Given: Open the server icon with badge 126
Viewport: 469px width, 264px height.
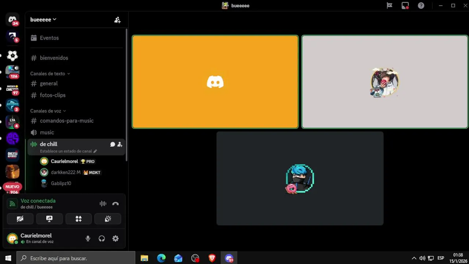Looking at the screenshot, I should click(12, 72).
